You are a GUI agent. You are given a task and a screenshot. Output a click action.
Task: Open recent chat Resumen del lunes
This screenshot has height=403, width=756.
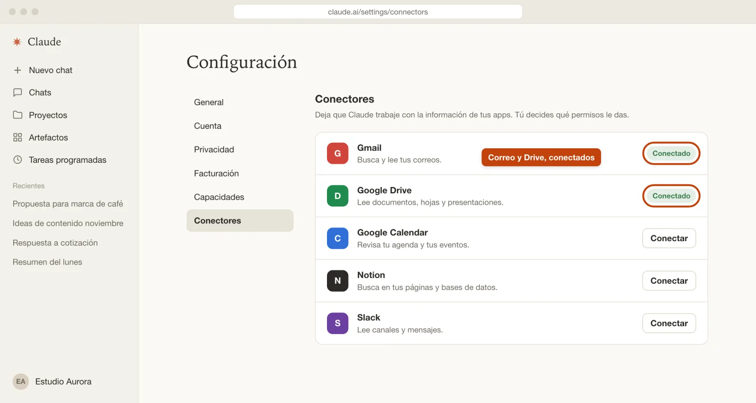47,262
